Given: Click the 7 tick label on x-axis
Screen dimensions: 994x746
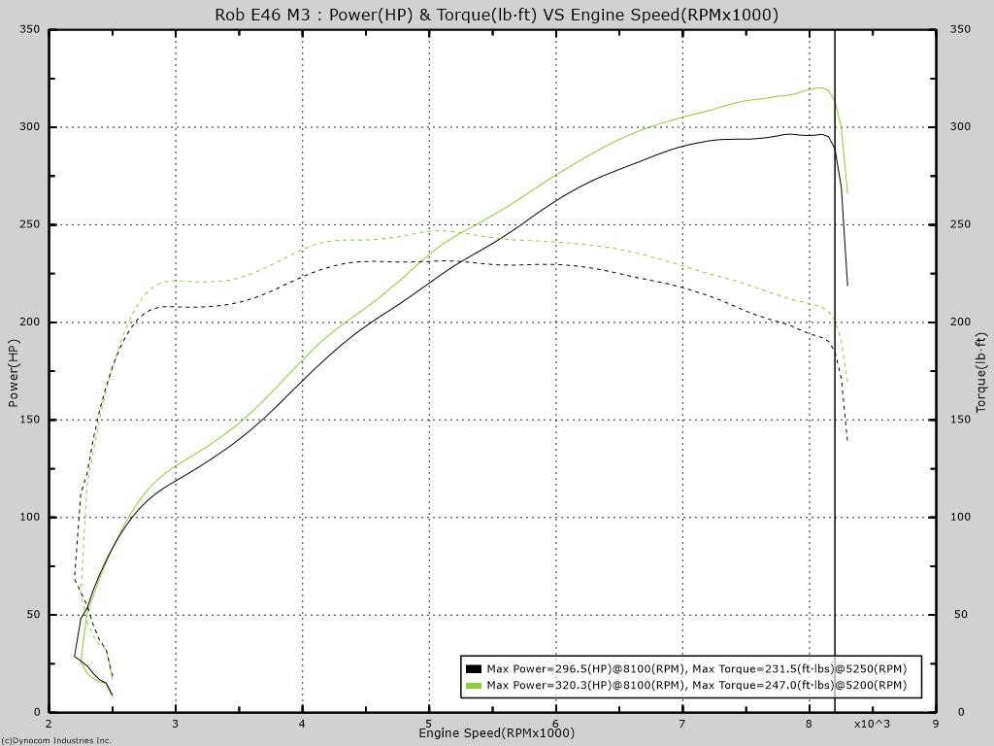Looking at the screenshot, I should (x=682, y=724).
